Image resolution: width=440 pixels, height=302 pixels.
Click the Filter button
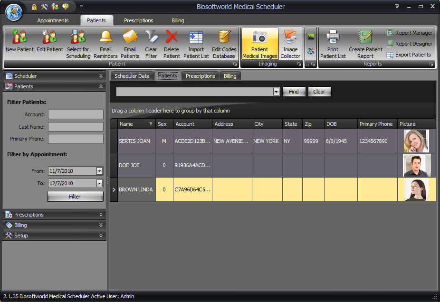click(x=75, y=197)
